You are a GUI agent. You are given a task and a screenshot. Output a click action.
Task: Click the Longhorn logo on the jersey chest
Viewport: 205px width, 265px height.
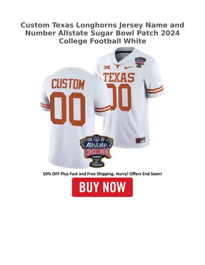(118, 66)
